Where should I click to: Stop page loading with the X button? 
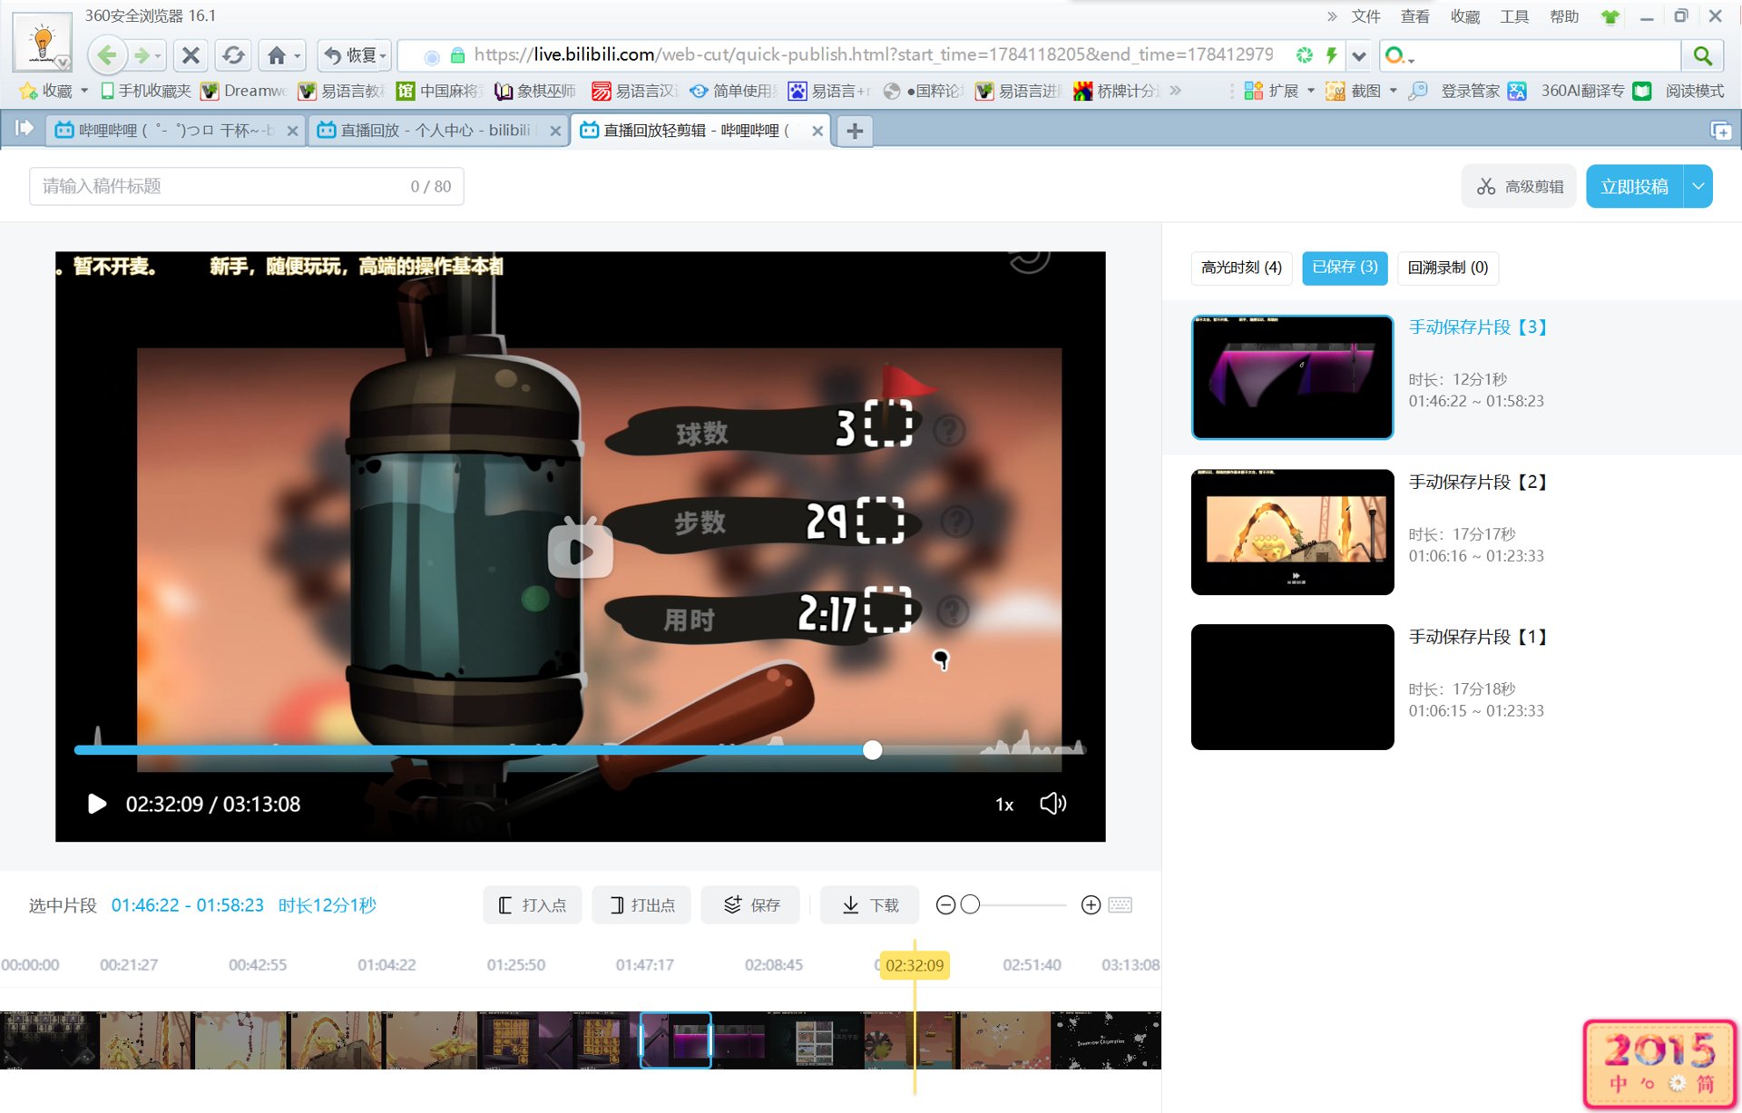pyautogui.click(x=191, y=55)
